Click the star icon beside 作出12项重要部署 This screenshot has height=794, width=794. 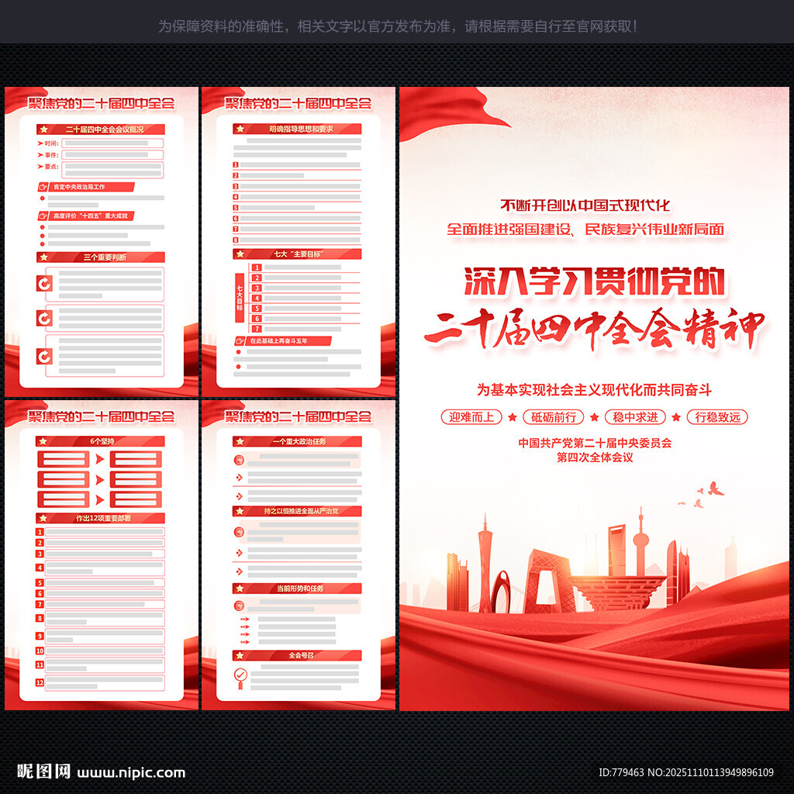(43, 518)
